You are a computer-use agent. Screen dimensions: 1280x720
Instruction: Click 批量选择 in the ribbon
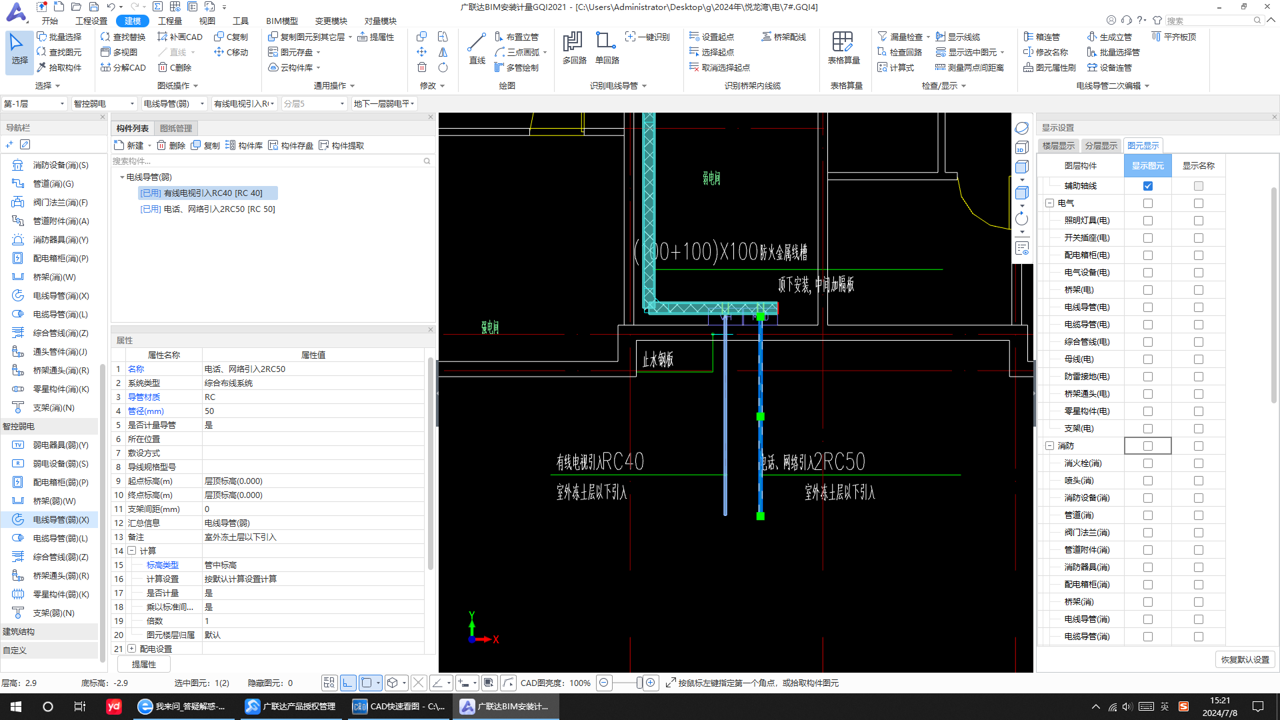(59, 37)
